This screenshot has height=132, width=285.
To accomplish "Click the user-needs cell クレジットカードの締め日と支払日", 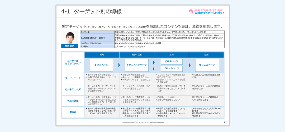I will tap(172, 78).
